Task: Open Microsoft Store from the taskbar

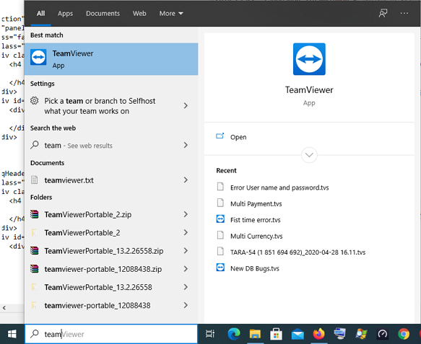Action: pyautogui.click(x=276, y=334)
